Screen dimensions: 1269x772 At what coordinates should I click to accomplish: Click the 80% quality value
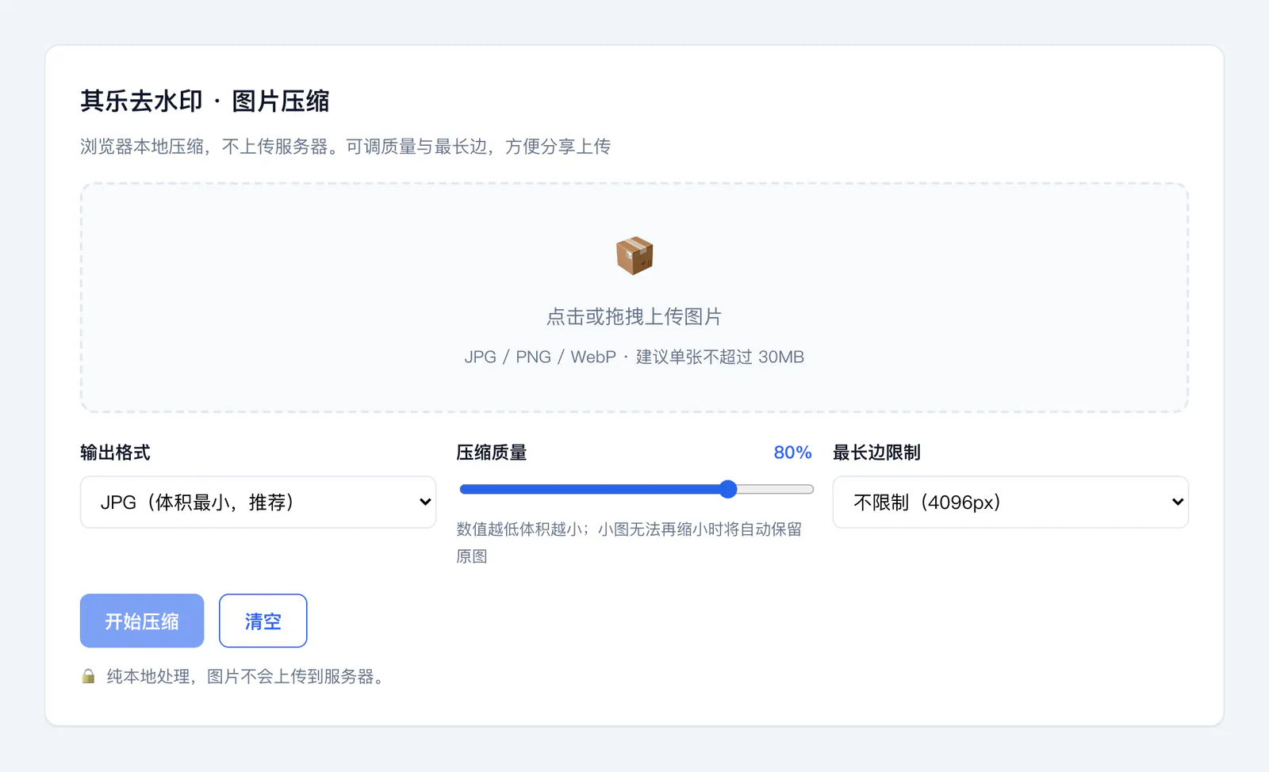coord(792,453)
